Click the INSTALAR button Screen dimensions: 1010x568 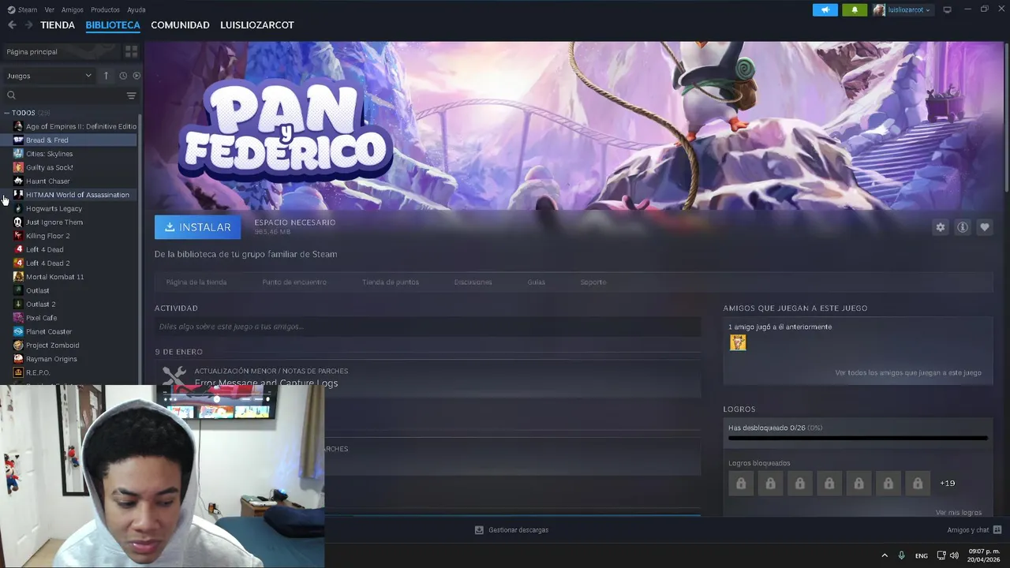coord(198,227)
